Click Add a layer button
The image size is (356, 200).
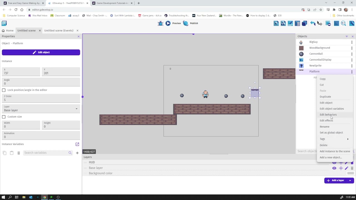(x=336, y=181)
